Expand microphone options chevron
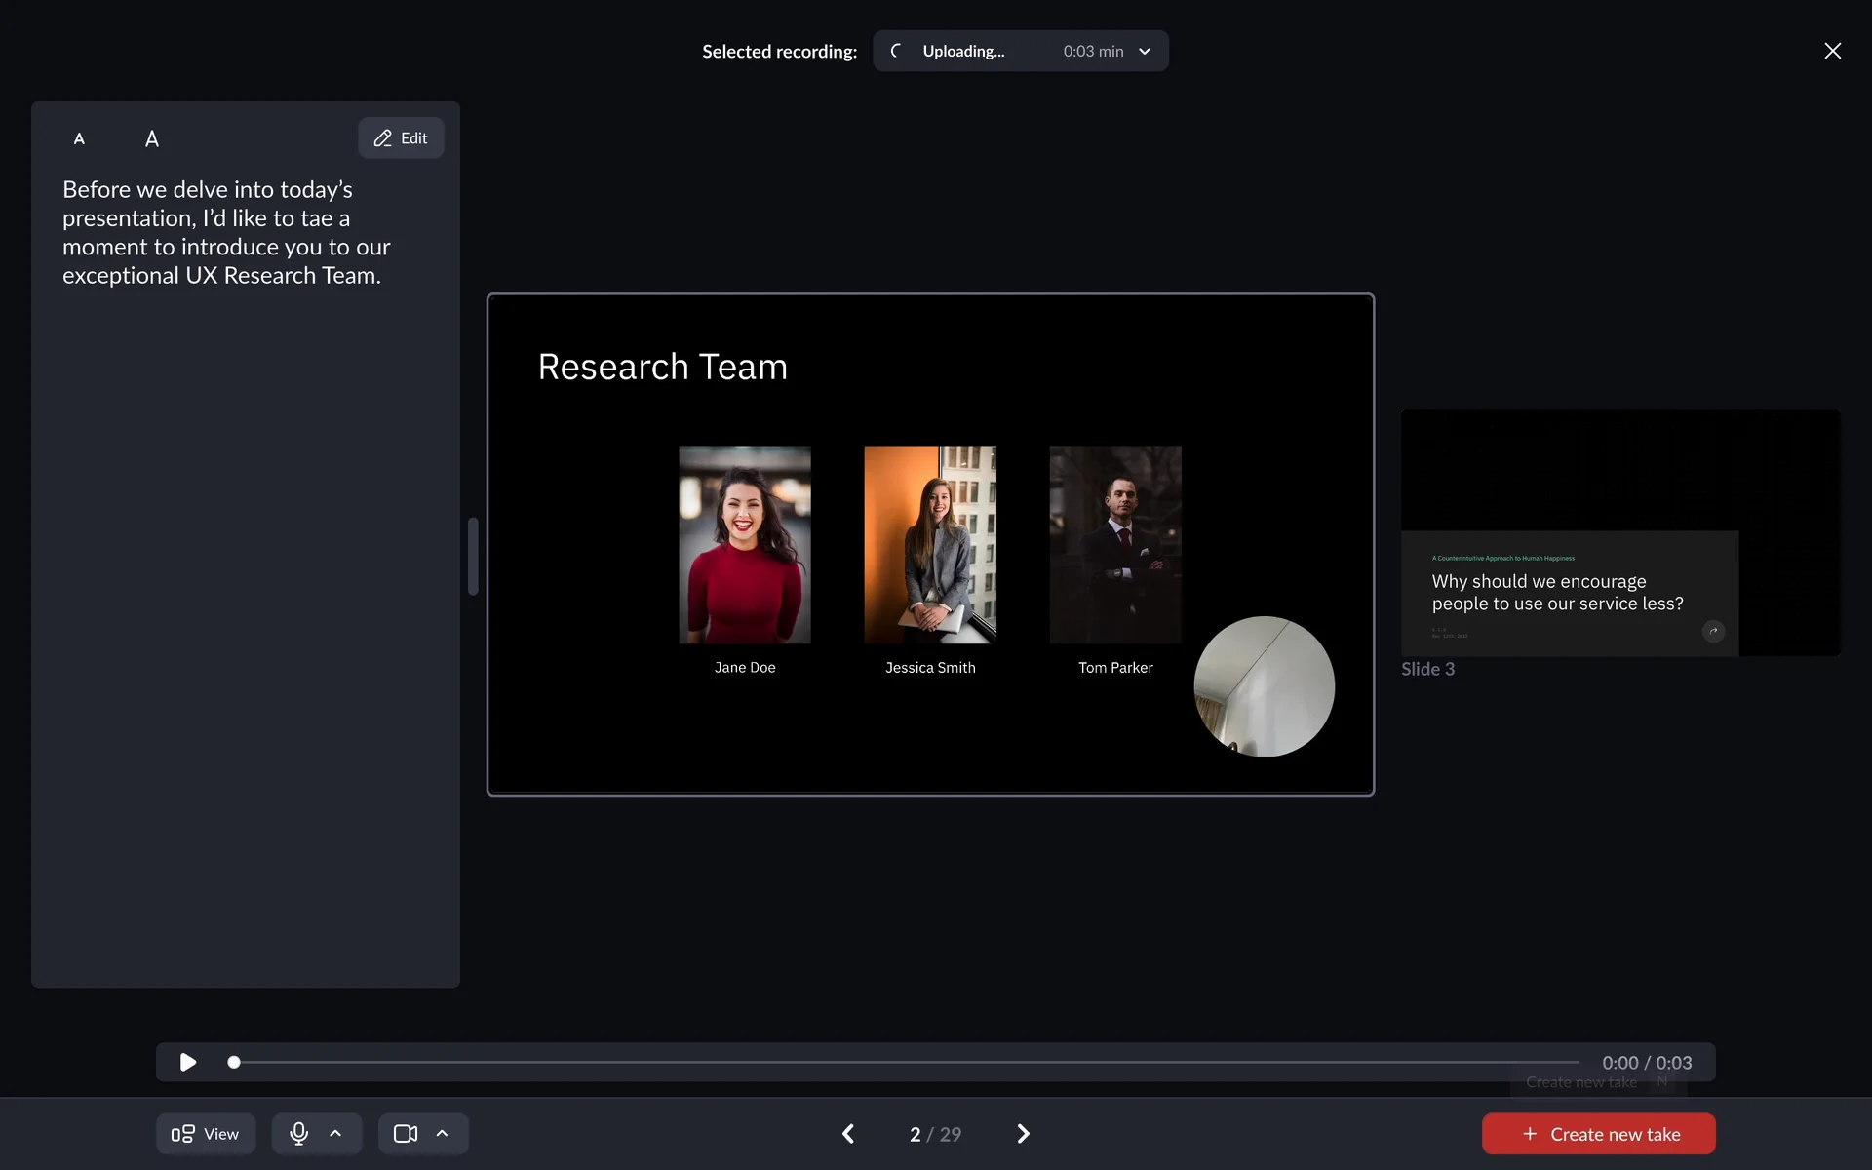Viewport: 1872px width, 1170px height. pos(335,1133)
